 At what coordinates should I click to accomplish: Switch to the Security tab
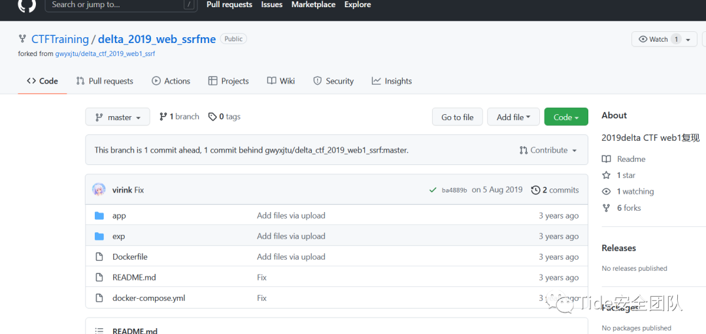tap(333, 82)
